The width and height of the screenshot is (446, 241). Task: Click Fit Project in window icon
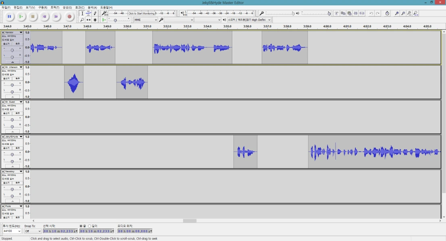(x=416, y=13)
